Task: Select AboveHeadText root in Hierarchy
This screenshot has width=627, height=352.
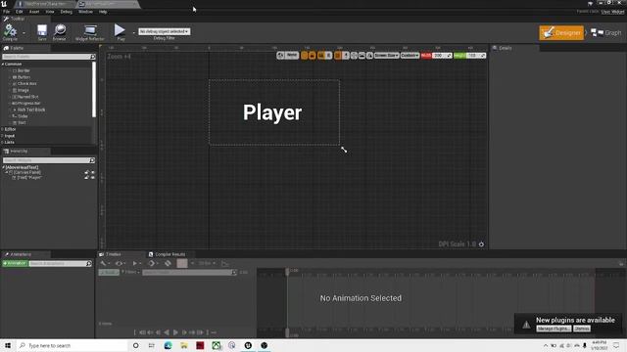Action: 22,167
